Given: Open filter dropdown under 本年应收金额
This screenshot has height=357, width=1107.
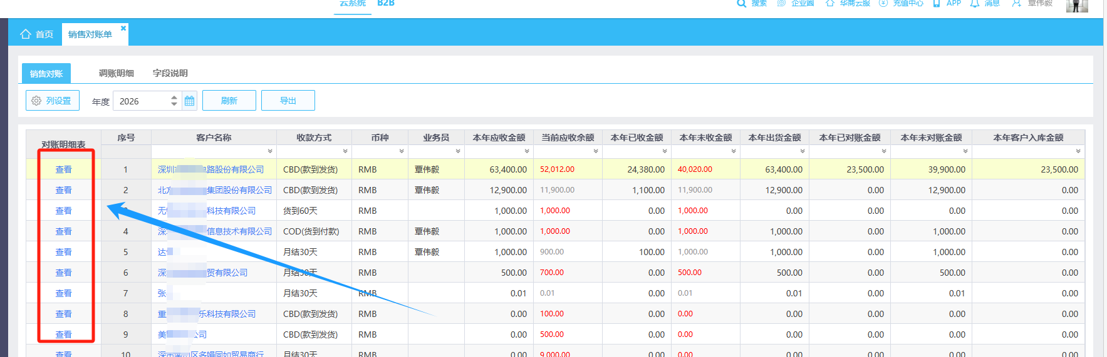Looking at the screenshot, I should coord(527,151).
